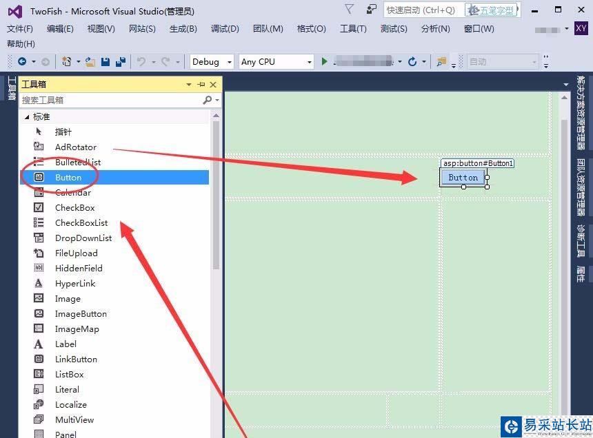Click the XY account avatar badge

pyautogui.click(x=581, y=28)
